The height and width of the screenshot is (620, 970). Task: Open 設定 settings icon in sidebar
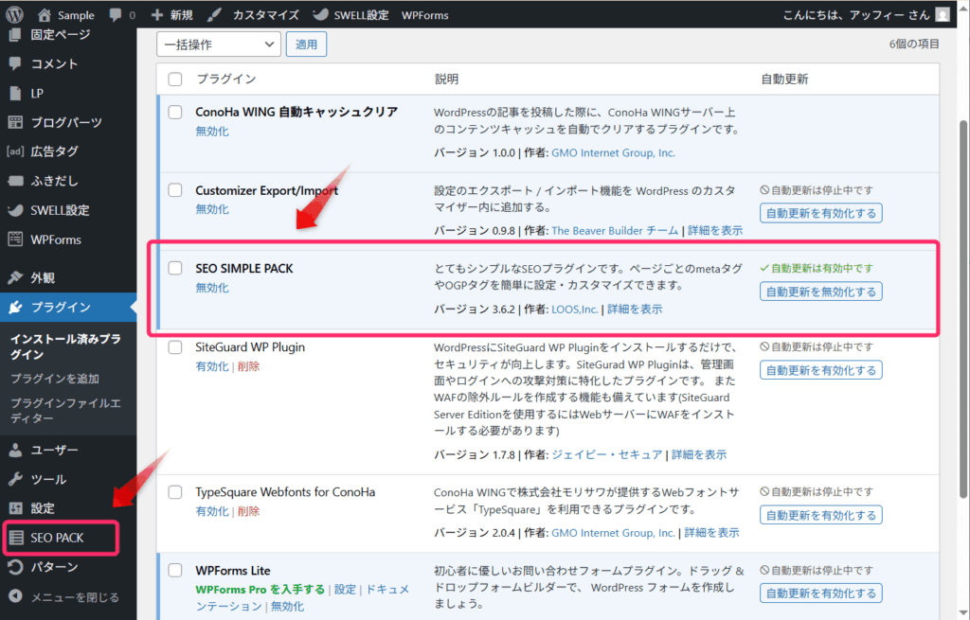coord(15,508)
